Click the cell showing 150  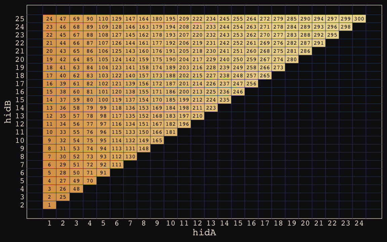144,132
